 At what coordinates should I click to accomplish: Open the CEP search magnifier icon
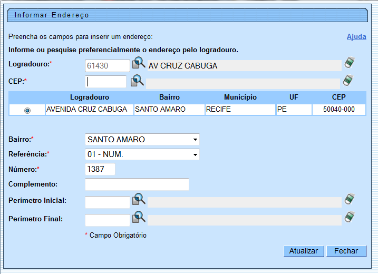(x=137, y=81)
